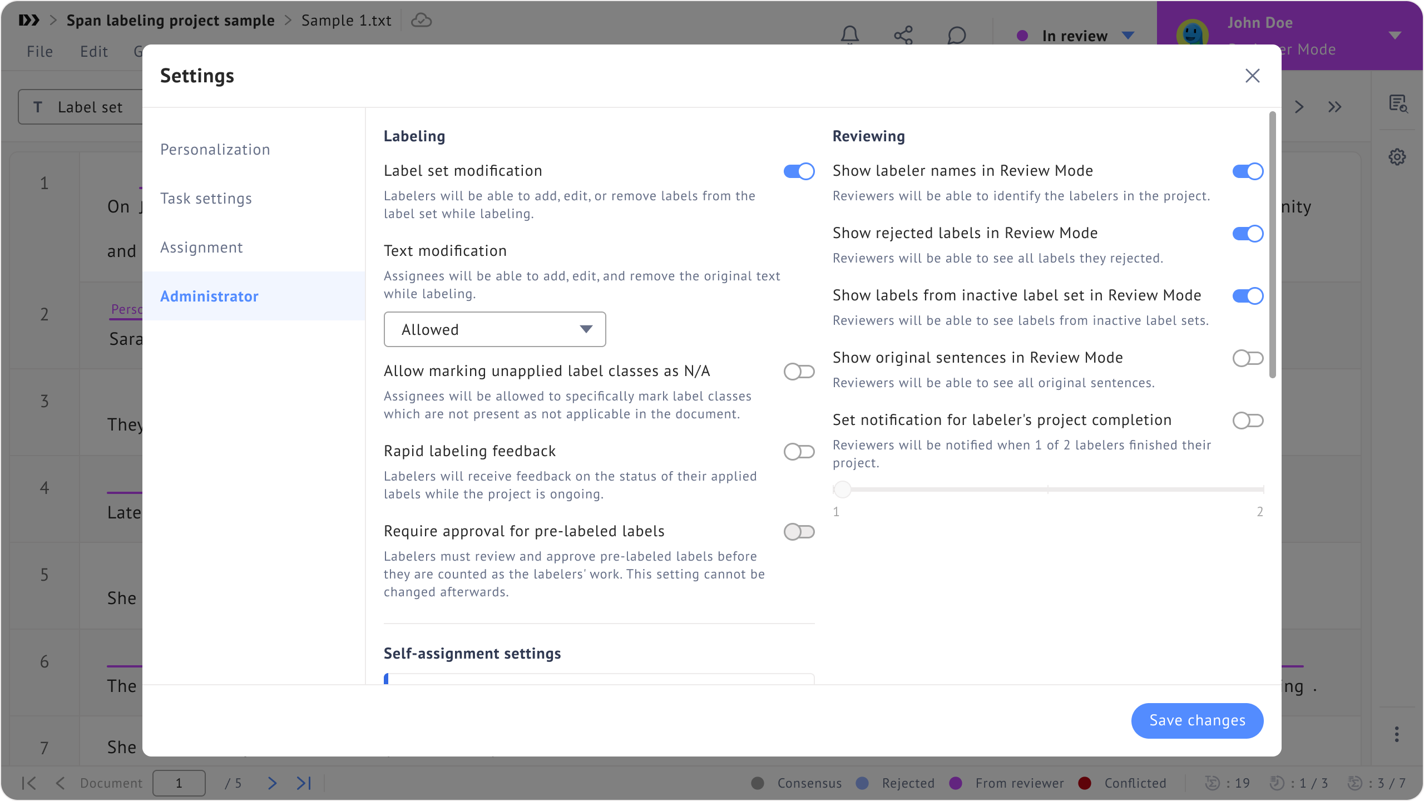Open the Task settings tab

click(x=206, y=199)
